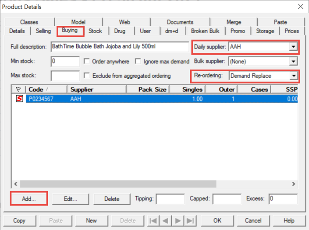Open the Prices tab

(291, 31)
